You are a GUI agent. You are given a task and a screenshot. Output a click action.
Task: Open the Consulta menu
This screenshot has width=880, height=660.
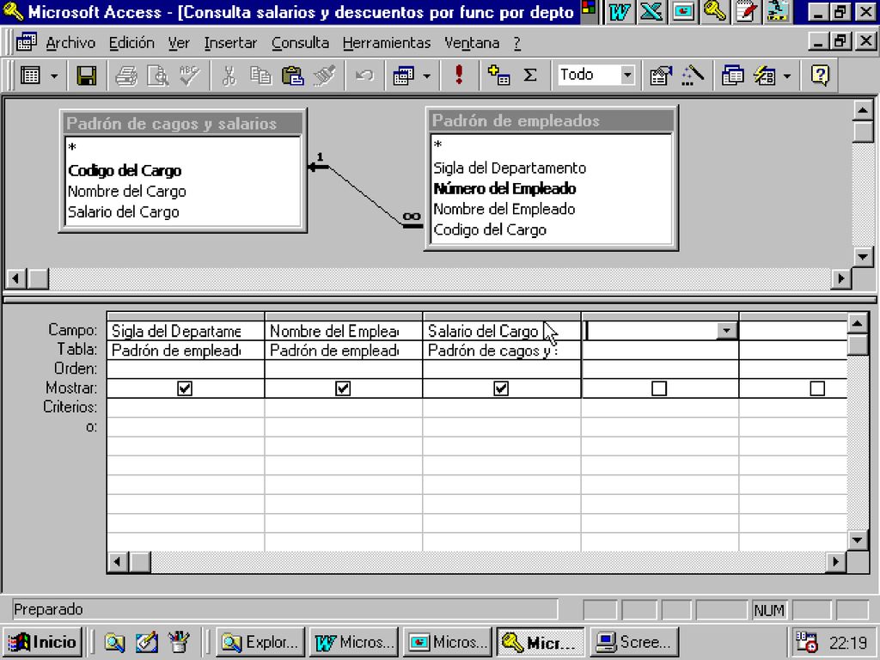300,43
